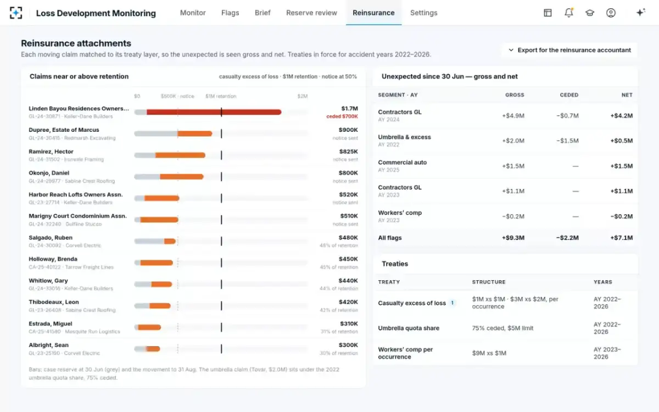
Task: Click the GROSS column header
Action: pos(515,95)
